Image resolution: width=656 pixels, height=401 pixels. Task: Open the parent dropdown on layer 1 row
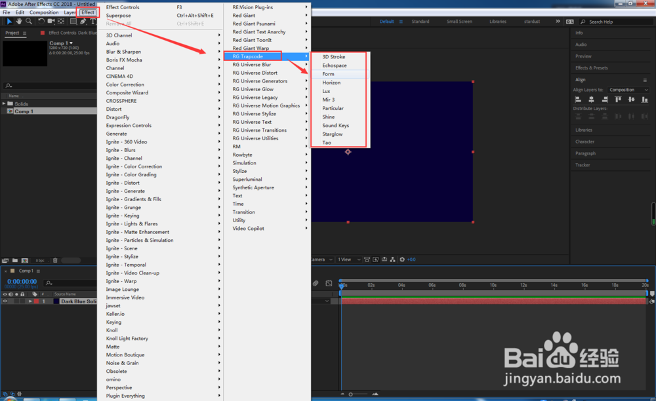click(327, 301)
